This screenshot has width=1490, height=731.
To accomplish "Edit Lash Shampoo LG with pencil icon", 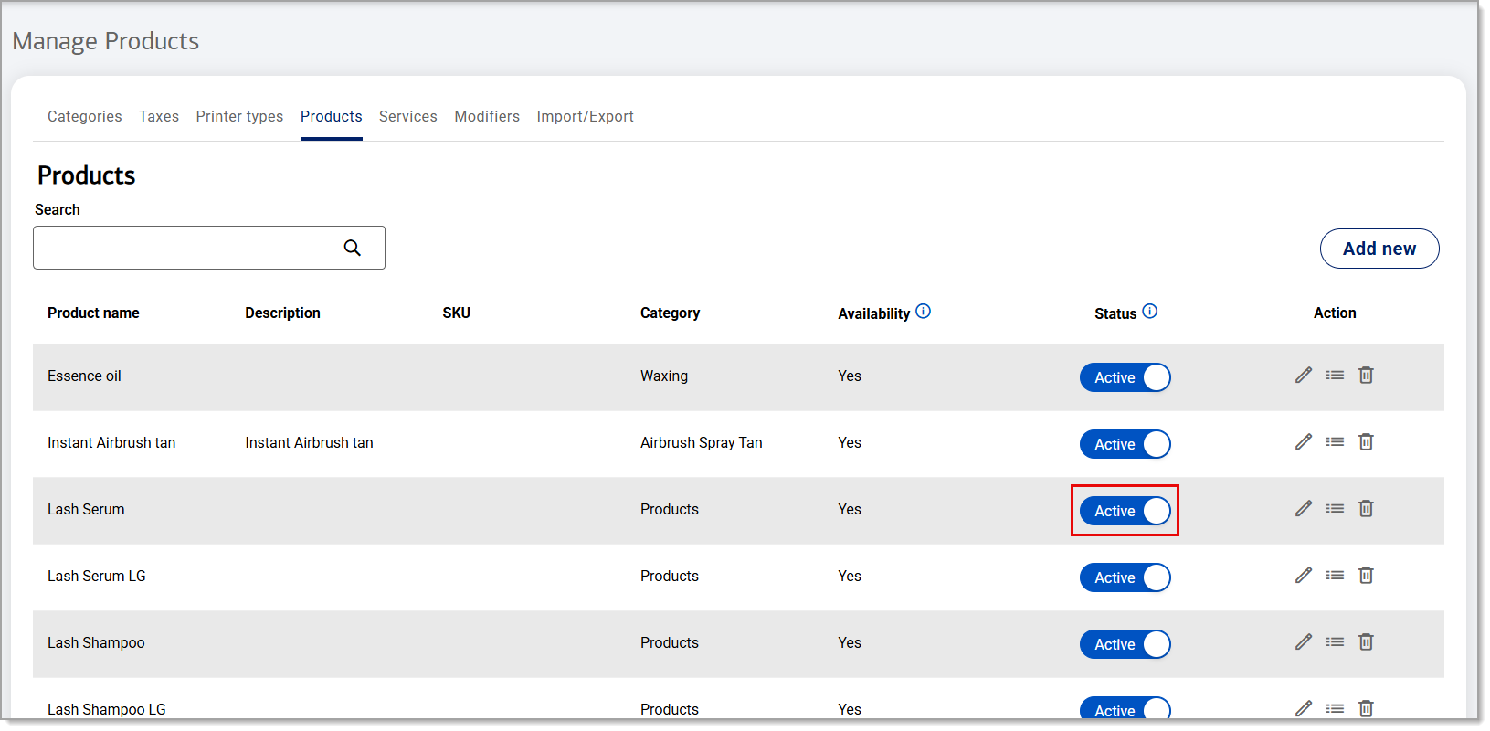I will [1304, 708].
